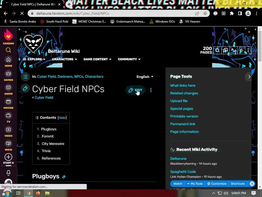Image resolution: width=262 pixels, height=197 pixels.
Task: Click the Watch button in the toolbar
Action: (178, 184)
